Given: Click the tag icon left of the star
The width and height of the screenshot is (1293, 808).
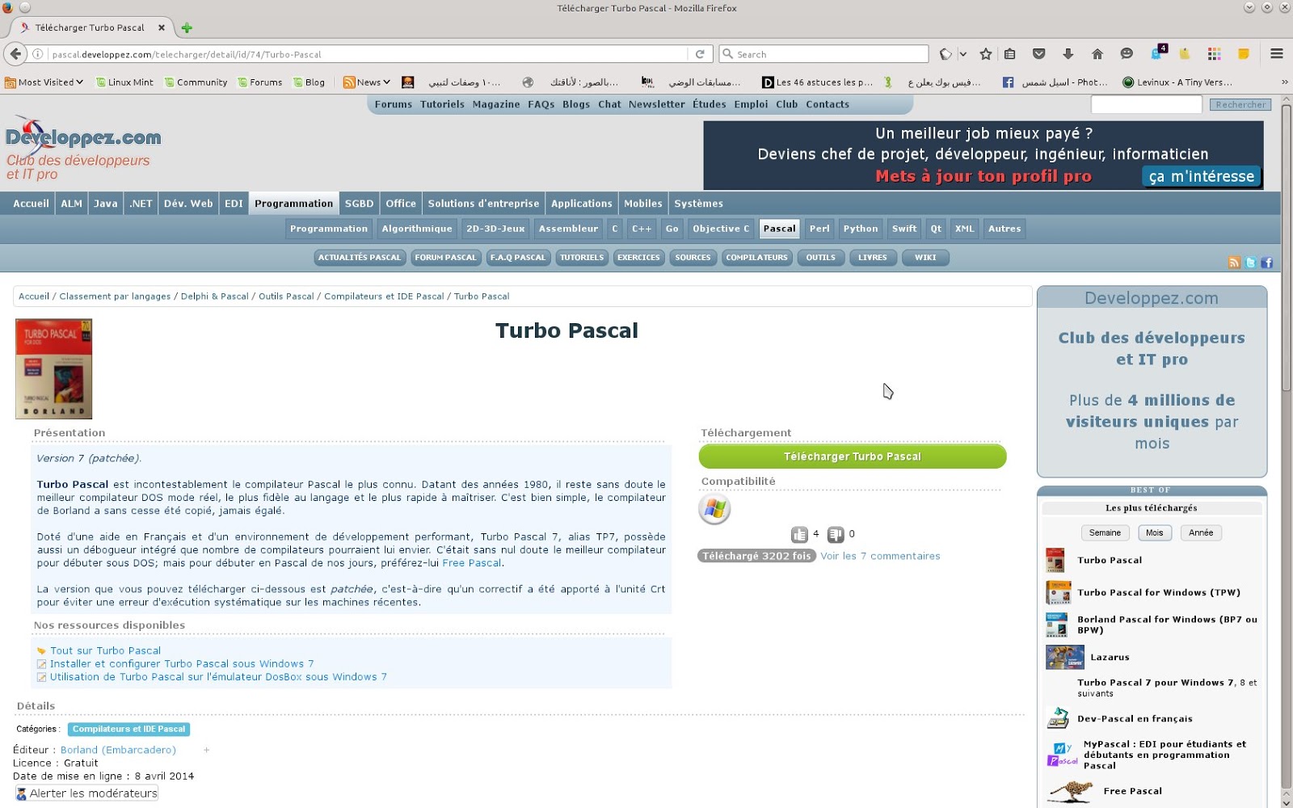Looking at the screenshot, I should (x=946, y=54).
